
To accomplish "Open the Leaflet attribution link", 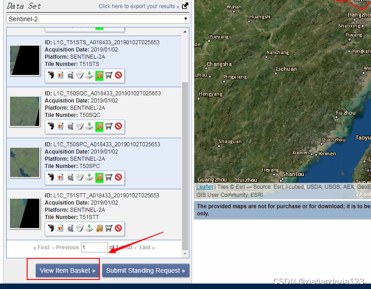I will (x=205, y=187).
